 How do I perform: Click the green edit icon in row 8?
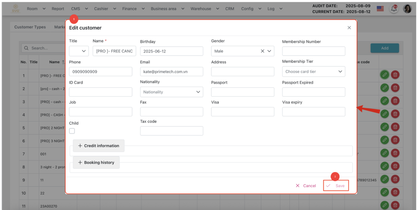click(384, 166)
